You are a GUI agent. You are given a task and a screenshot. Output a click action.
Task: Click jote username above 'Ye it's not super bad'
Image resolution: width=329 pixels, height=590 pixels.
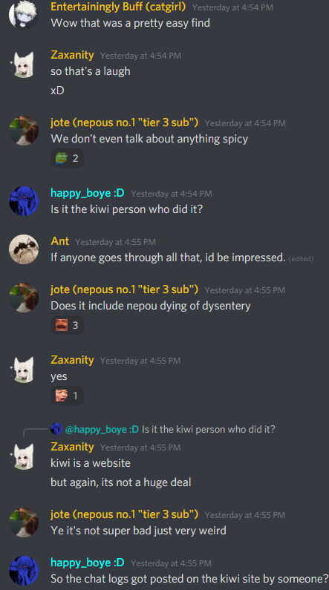(x=125, y=514)
